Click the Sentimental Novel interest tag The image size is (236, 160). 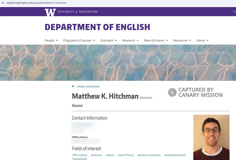[x=175, y=155]
